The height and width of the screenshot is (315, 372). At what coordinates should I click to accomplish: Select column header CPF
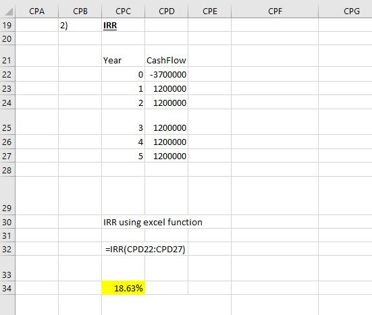click(275, 11)
